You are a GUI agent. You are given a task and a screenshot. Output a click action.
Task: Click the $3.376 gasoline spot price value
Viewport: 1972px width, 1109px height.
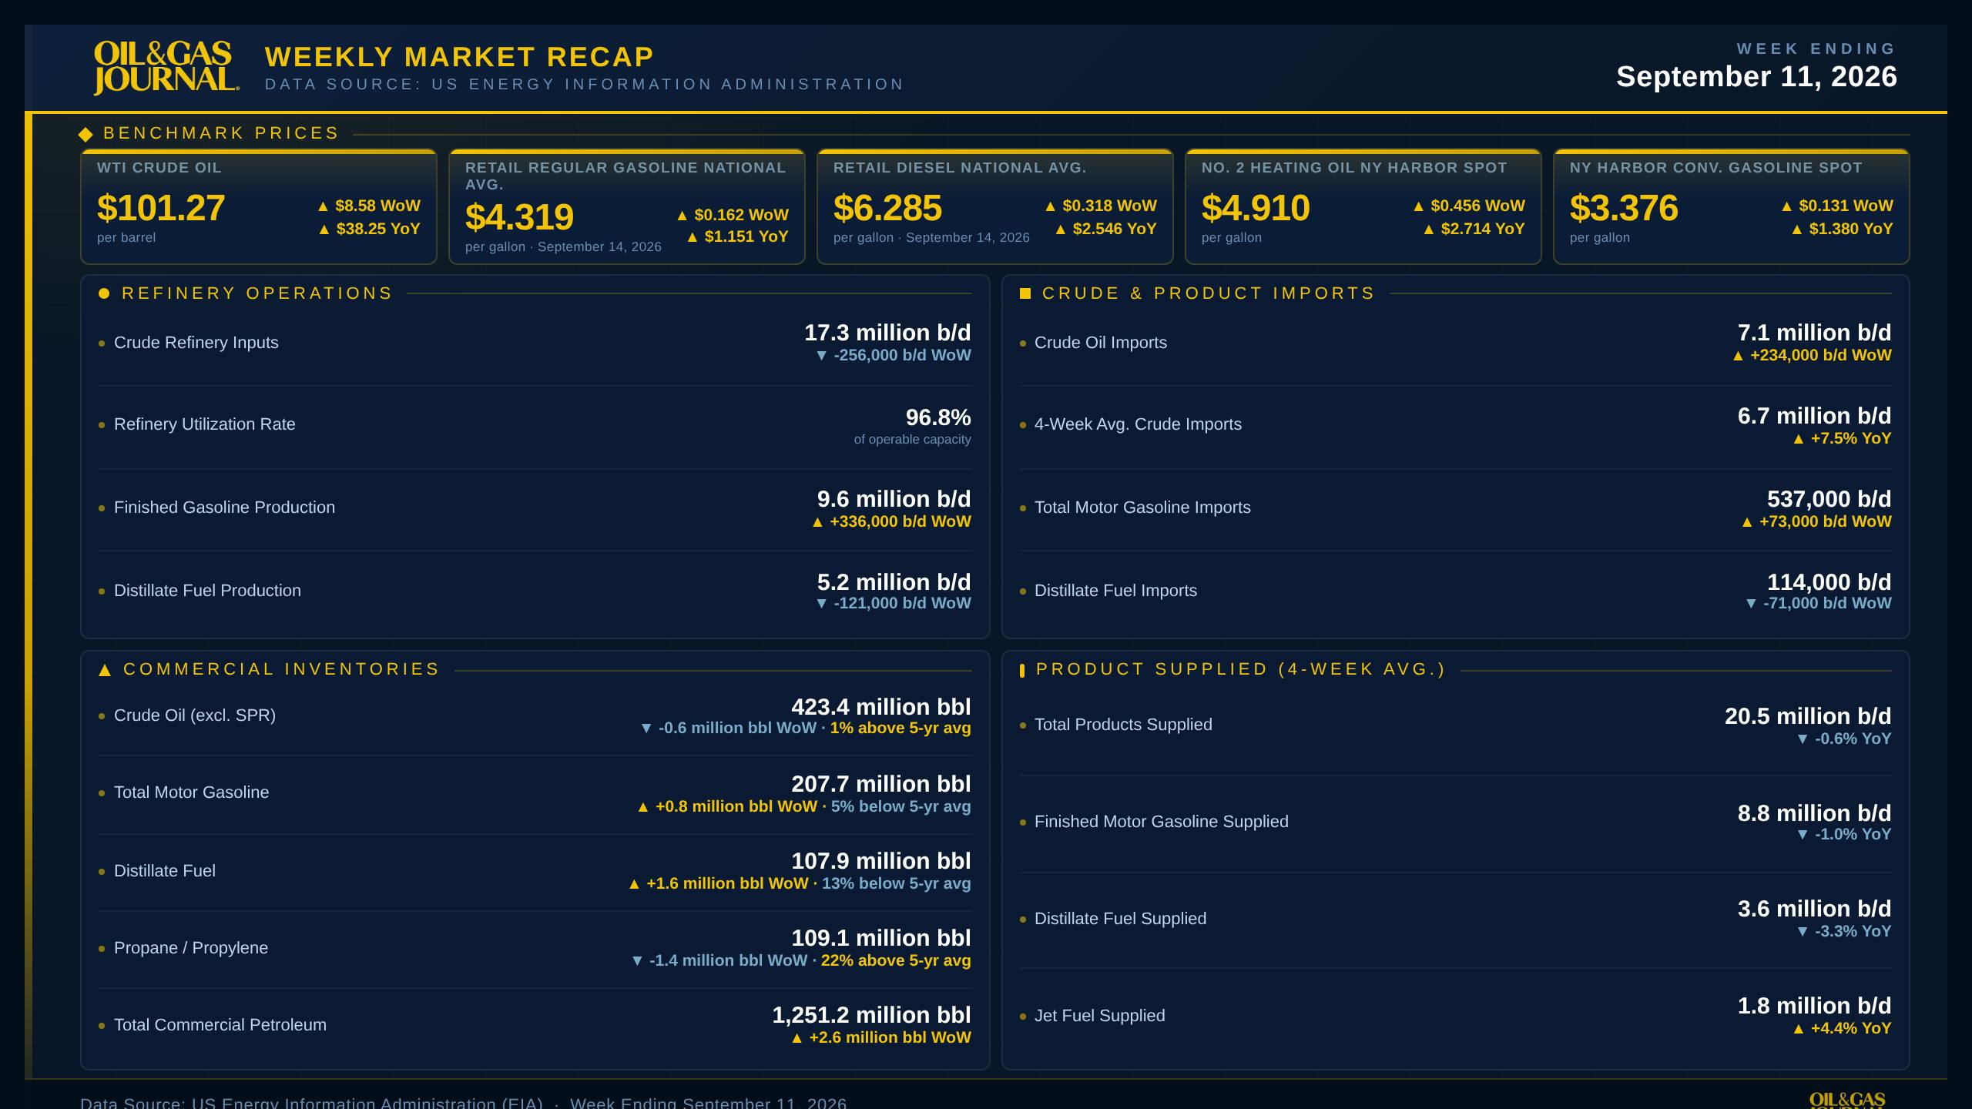tap(1624, 208)
